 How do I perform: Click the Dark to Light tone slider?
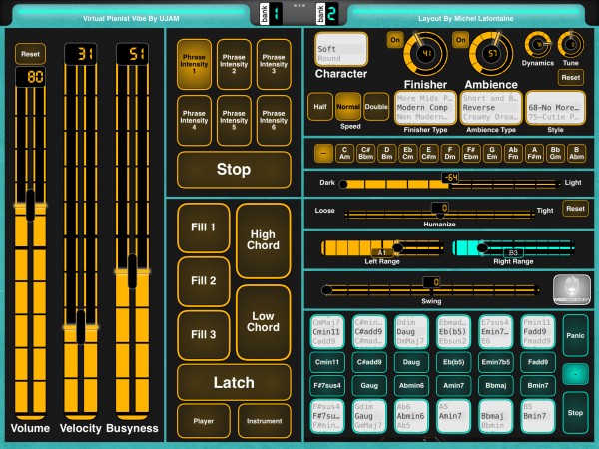450,184
